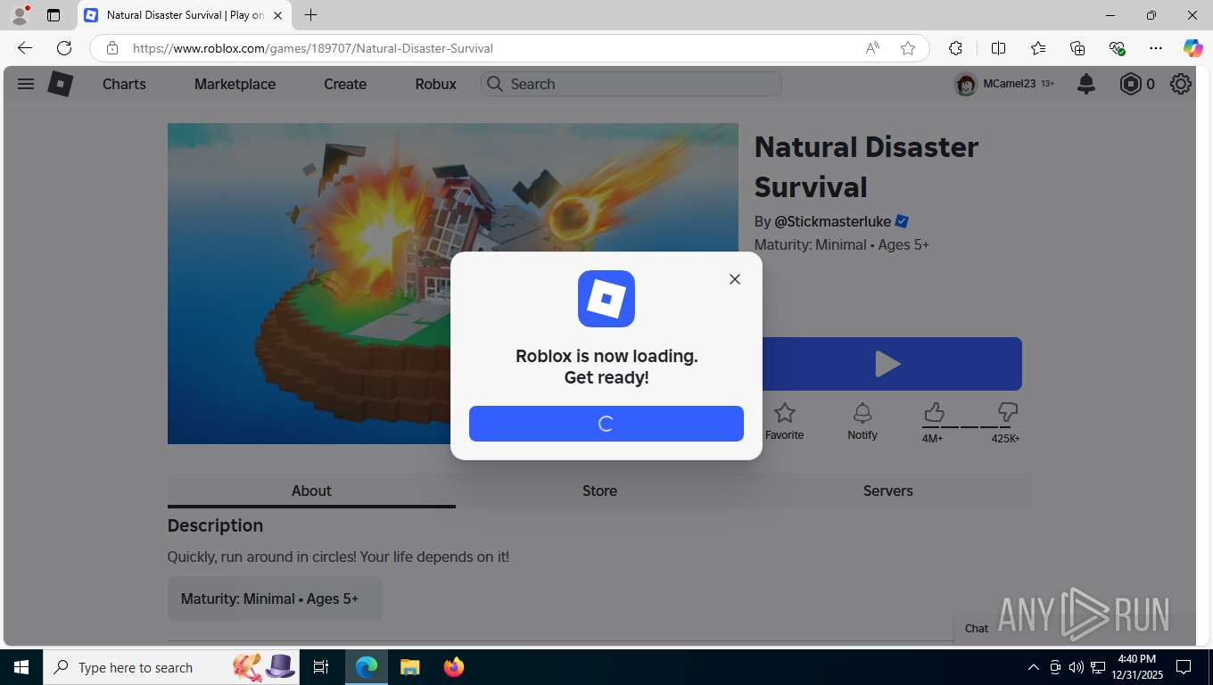This screenshot has width=1213, height=685.
Task: Open Create in Roblox navigation
Action: pos(345,84)
